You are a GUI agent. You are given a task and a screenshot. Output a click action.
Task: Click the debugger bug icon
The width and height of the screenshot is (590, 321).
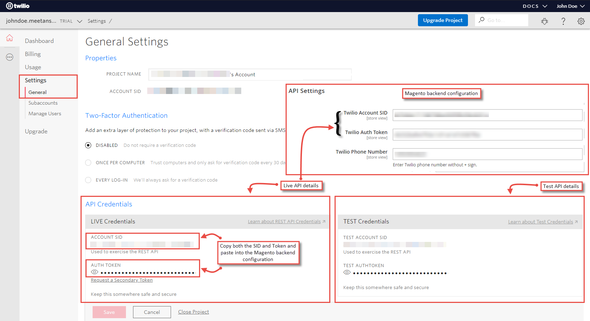coord(545,21)
